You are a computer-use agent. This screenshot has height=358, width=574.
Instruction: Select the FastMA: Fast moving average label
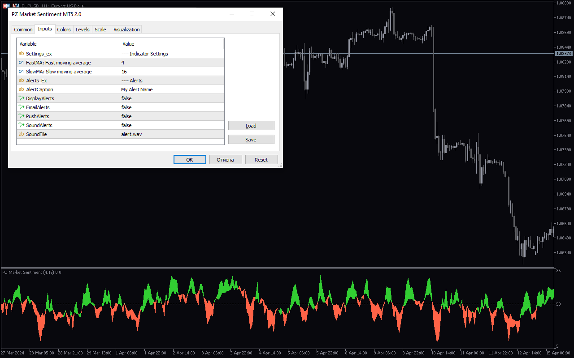(58, 63)
